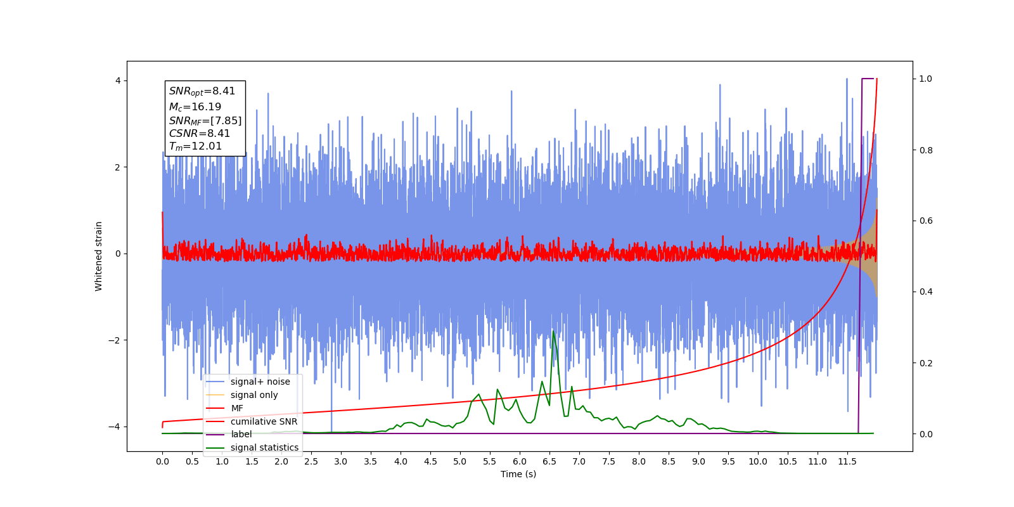Screen dimensions: 1014x507
Task: Click the x-axis tick label 6.5
Action: click(549, 461)
